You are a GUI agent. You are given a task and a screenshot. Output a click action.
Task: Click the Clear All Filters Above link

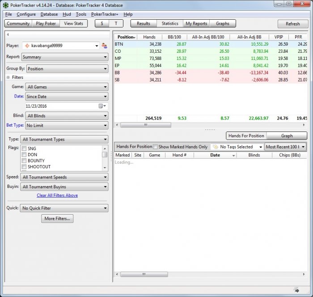coord(57,195)
